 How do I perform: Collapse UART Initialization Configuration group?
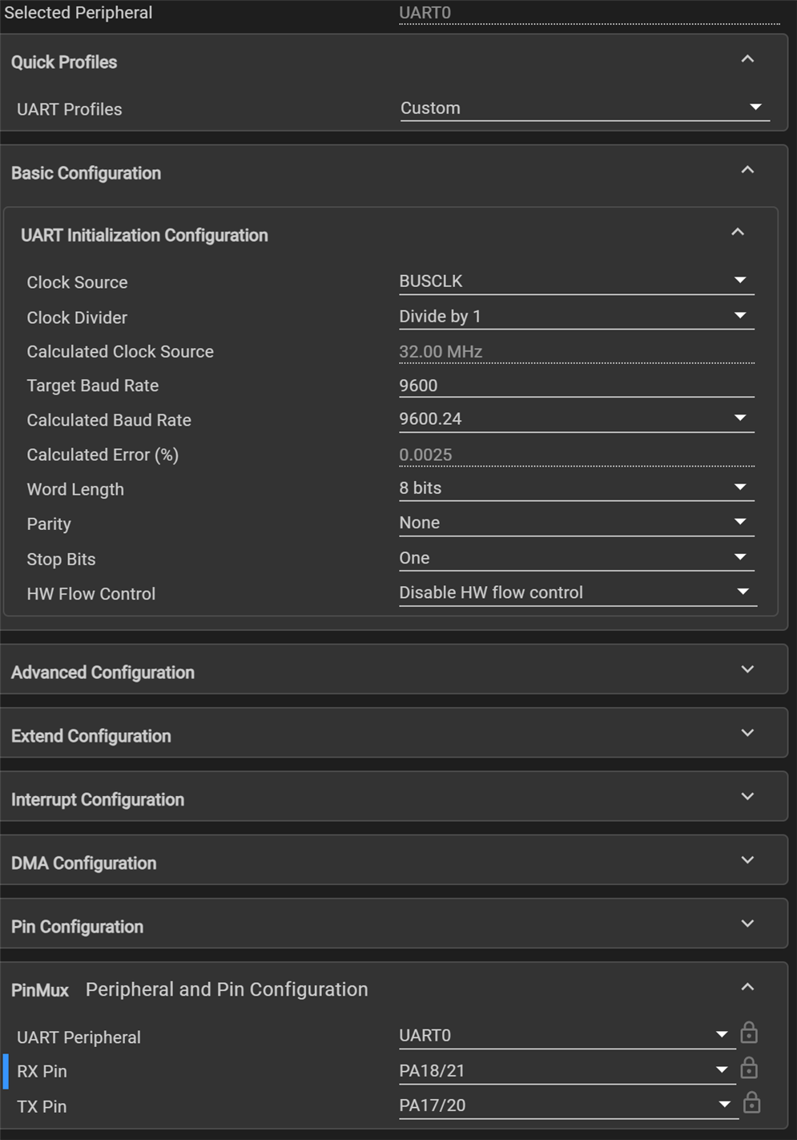click(738, 232)
